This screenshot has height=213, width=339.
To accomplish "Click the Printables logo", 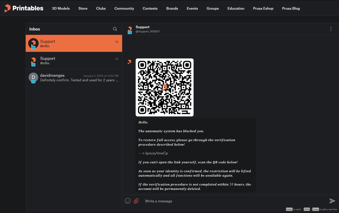I will pyautogui.click(x=24, y=8).
